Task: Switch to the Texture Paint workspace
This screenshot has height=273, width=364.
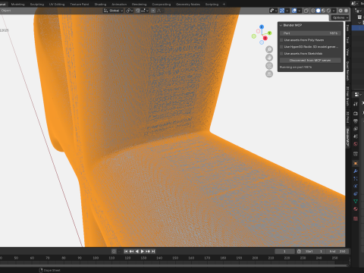Action: (x=80, y=5)
